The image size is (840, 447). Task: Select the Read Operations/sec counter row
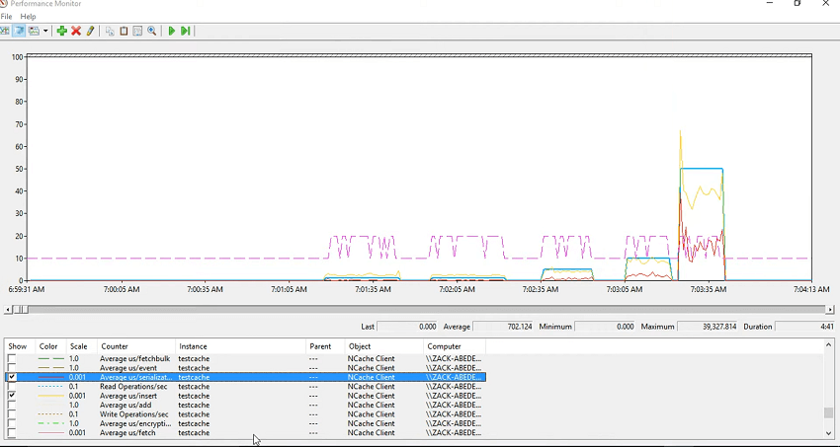pos(245,386)
